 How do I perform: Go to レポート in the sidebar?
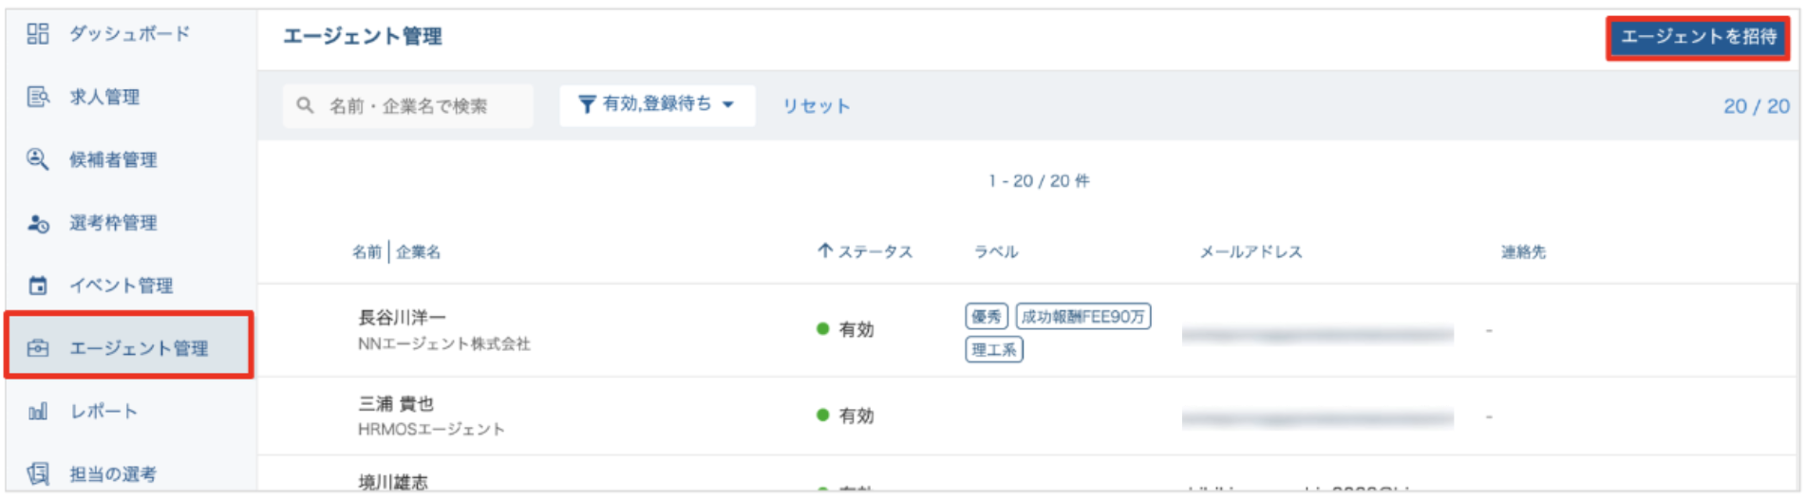(x=103, y=412)
